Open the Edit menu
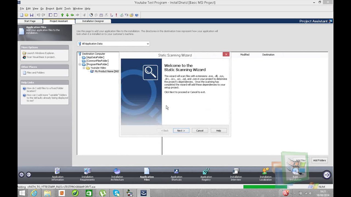Viewport: 351px width, 197px height. tap(28, 8)
